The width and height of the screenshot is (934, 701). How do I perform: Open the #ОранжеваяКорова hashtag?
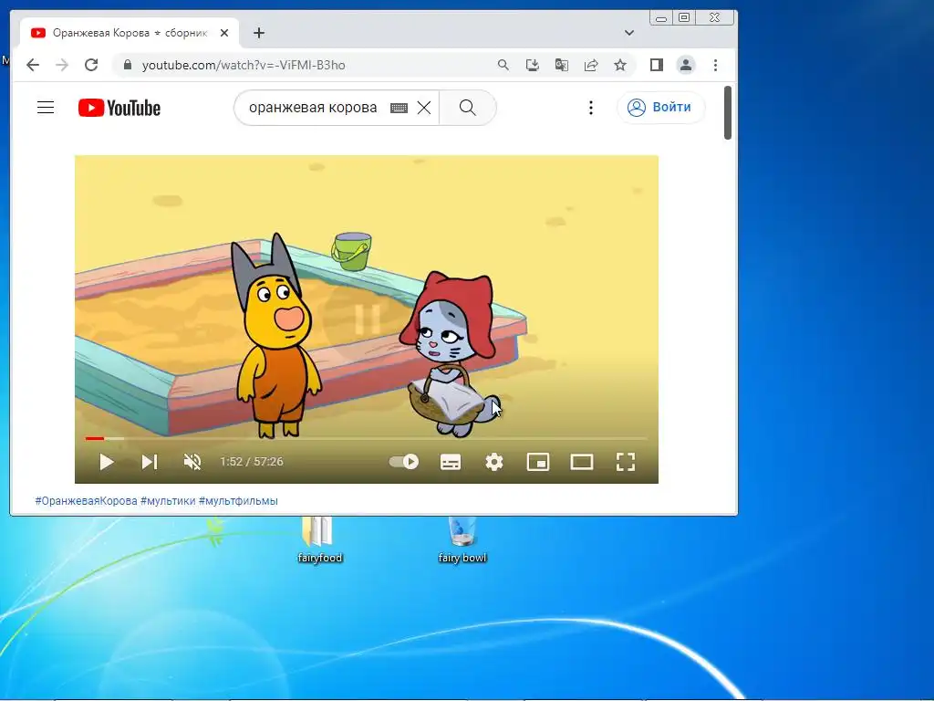pyautogui.click(x=86, y=501)
